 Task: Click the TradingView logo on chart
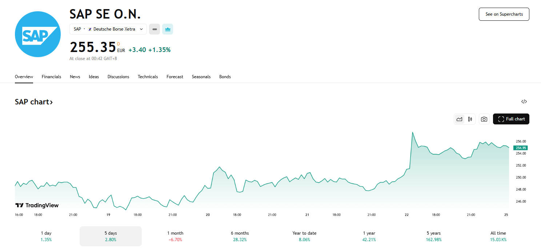(37, 205)
